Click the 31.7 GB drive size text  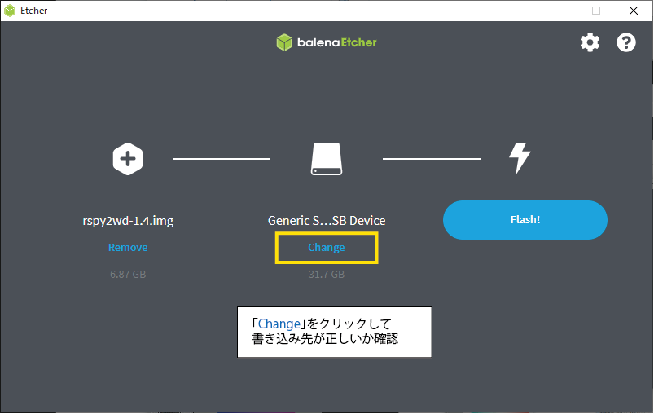(327, 274)
